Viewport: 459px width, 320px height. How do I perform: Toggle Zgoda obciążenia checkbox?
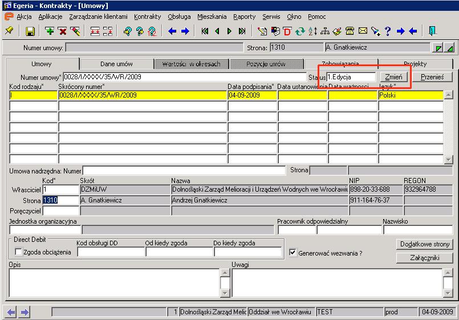[18, 252]
